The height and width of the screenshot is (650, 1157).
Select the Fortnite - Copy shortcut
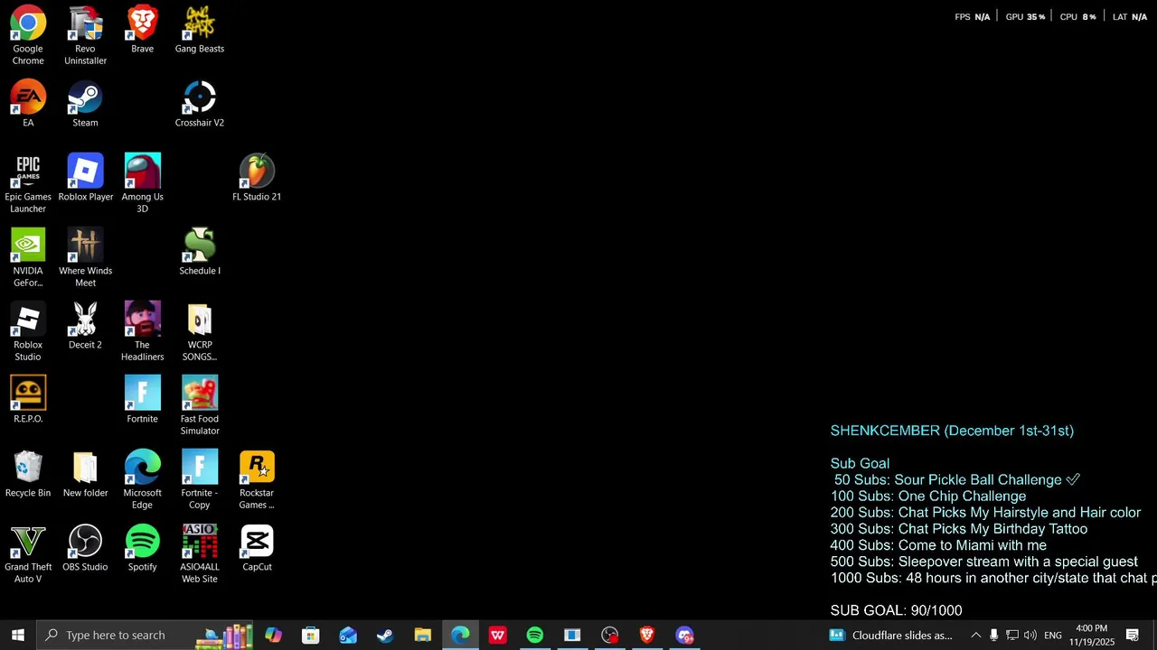coord(200,480)
